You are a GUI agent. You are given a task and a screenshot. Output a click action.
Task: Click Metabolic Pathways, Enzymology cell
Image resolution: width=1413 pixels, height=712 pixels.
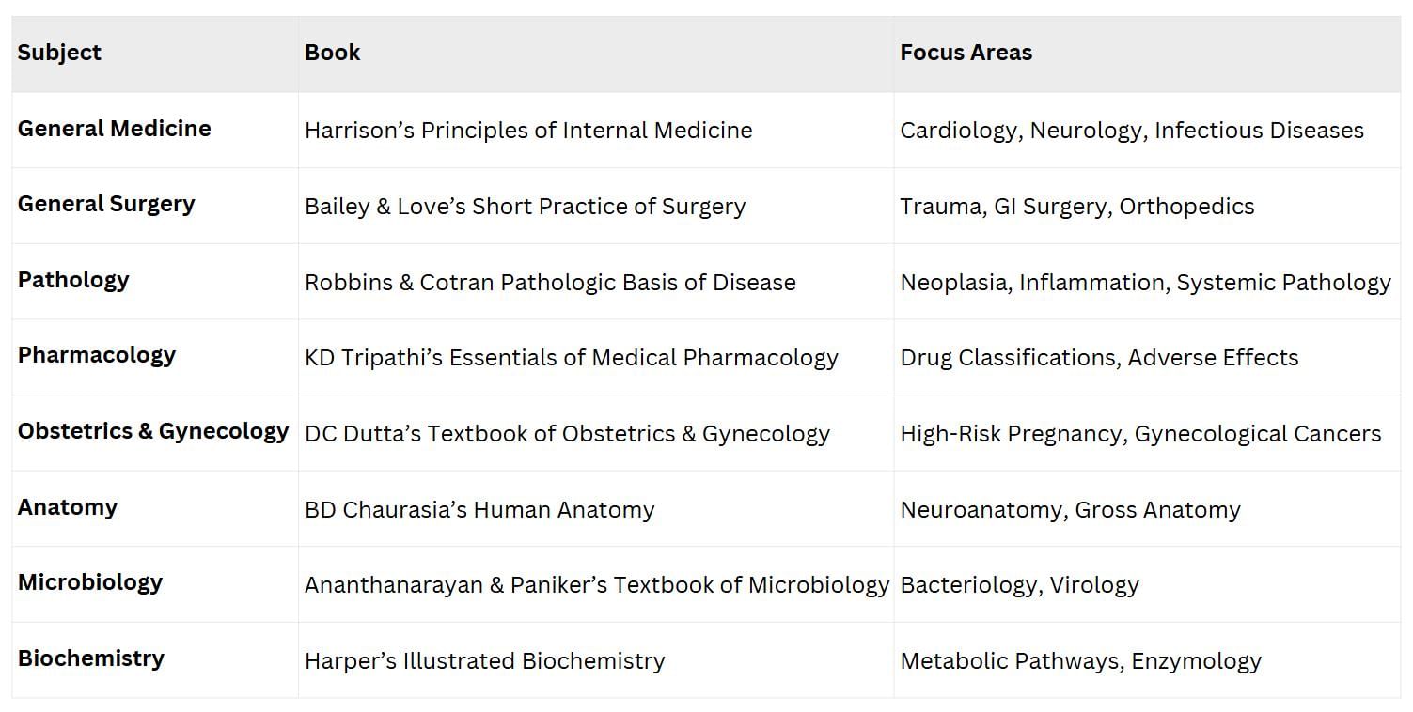point(1080,661)
